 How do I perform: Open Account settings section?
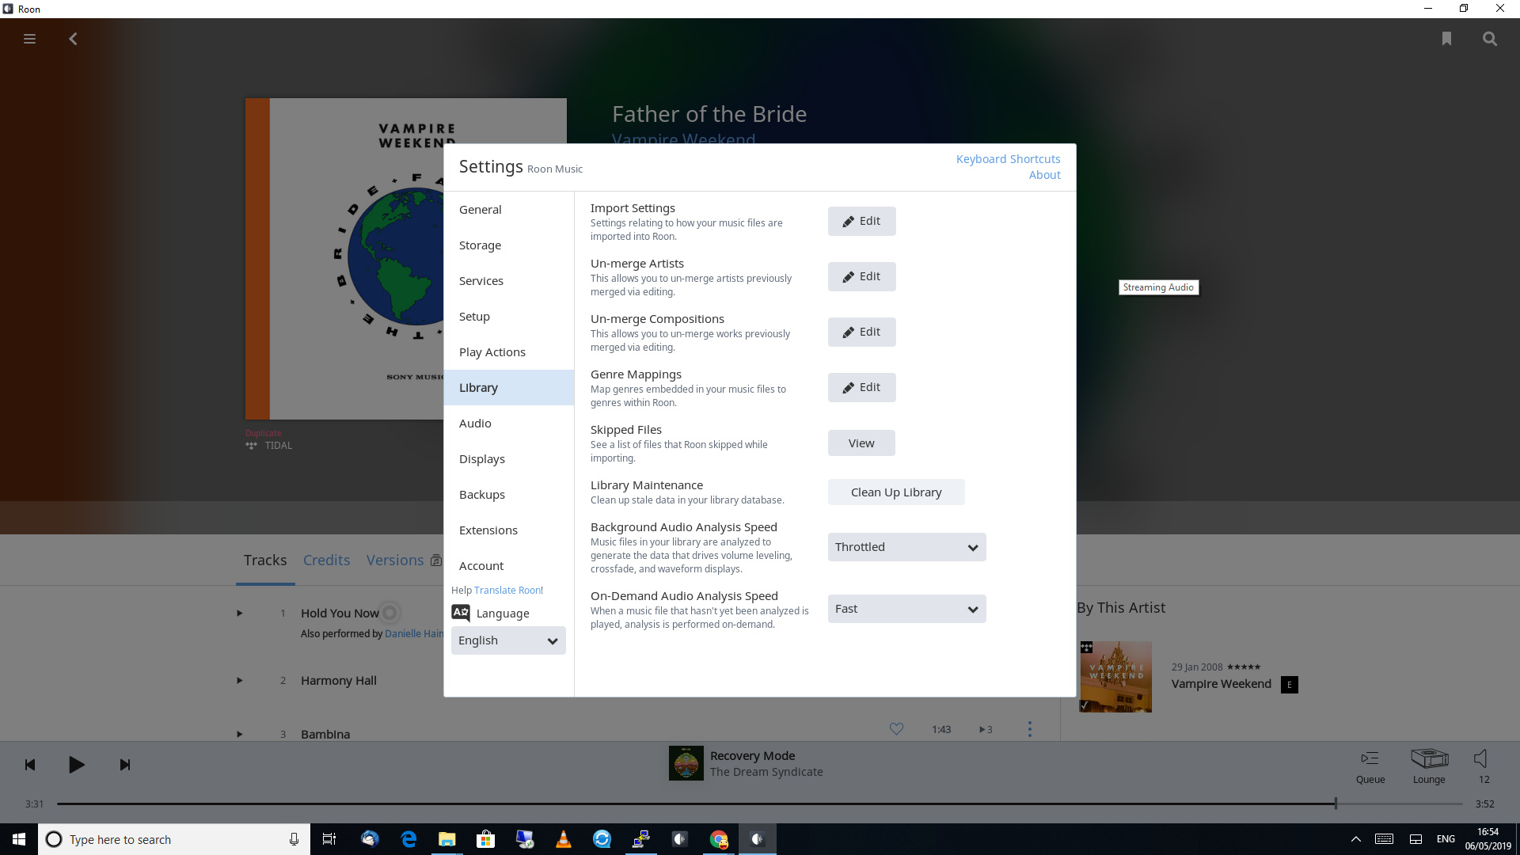click(508, 566)
